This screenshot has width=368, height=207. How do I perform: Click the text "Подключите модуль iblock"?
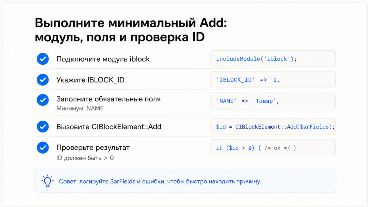click(103, 59)
